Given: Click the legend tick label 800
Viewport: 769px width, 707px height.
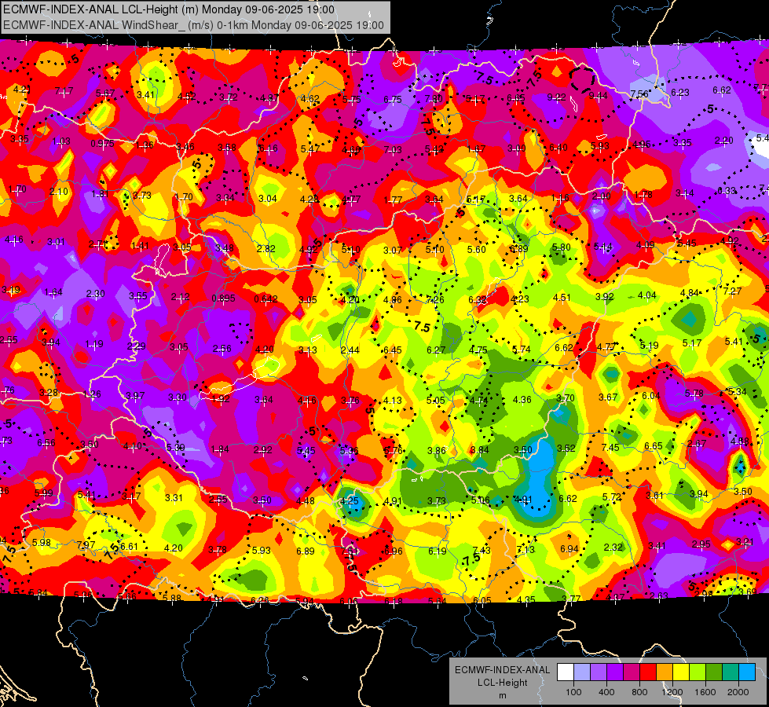Looking at the screenshot, I should pyautogui.click(x=639, y=692).
